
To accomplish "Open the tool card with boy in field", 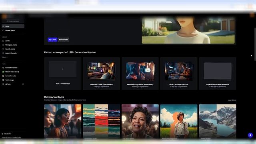I will pos(179,122).
